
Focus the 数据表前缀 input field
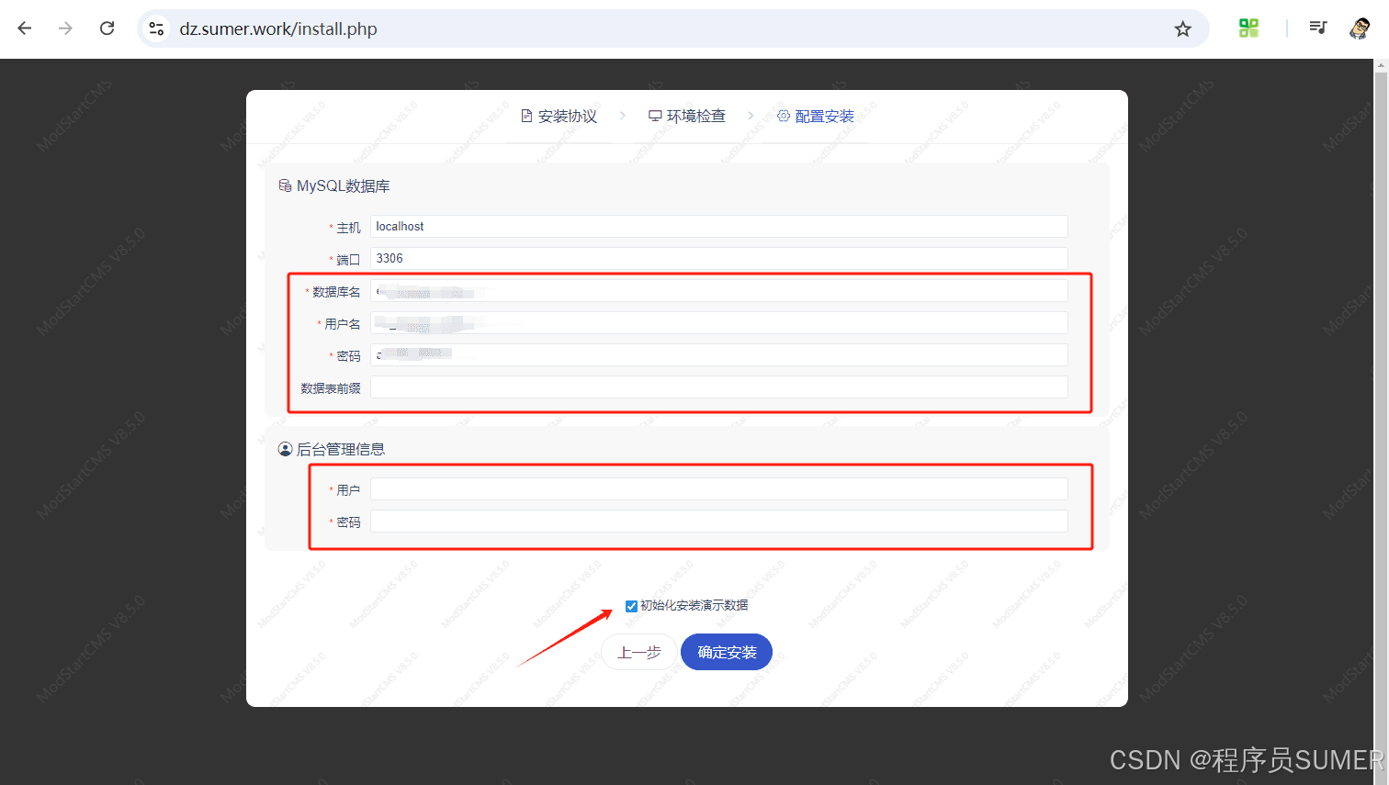tap(719, 387)
